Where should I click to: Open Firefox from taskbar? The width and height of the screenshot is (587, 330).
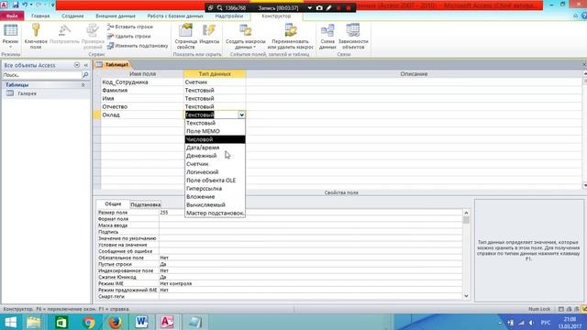(x=115, y=322)
